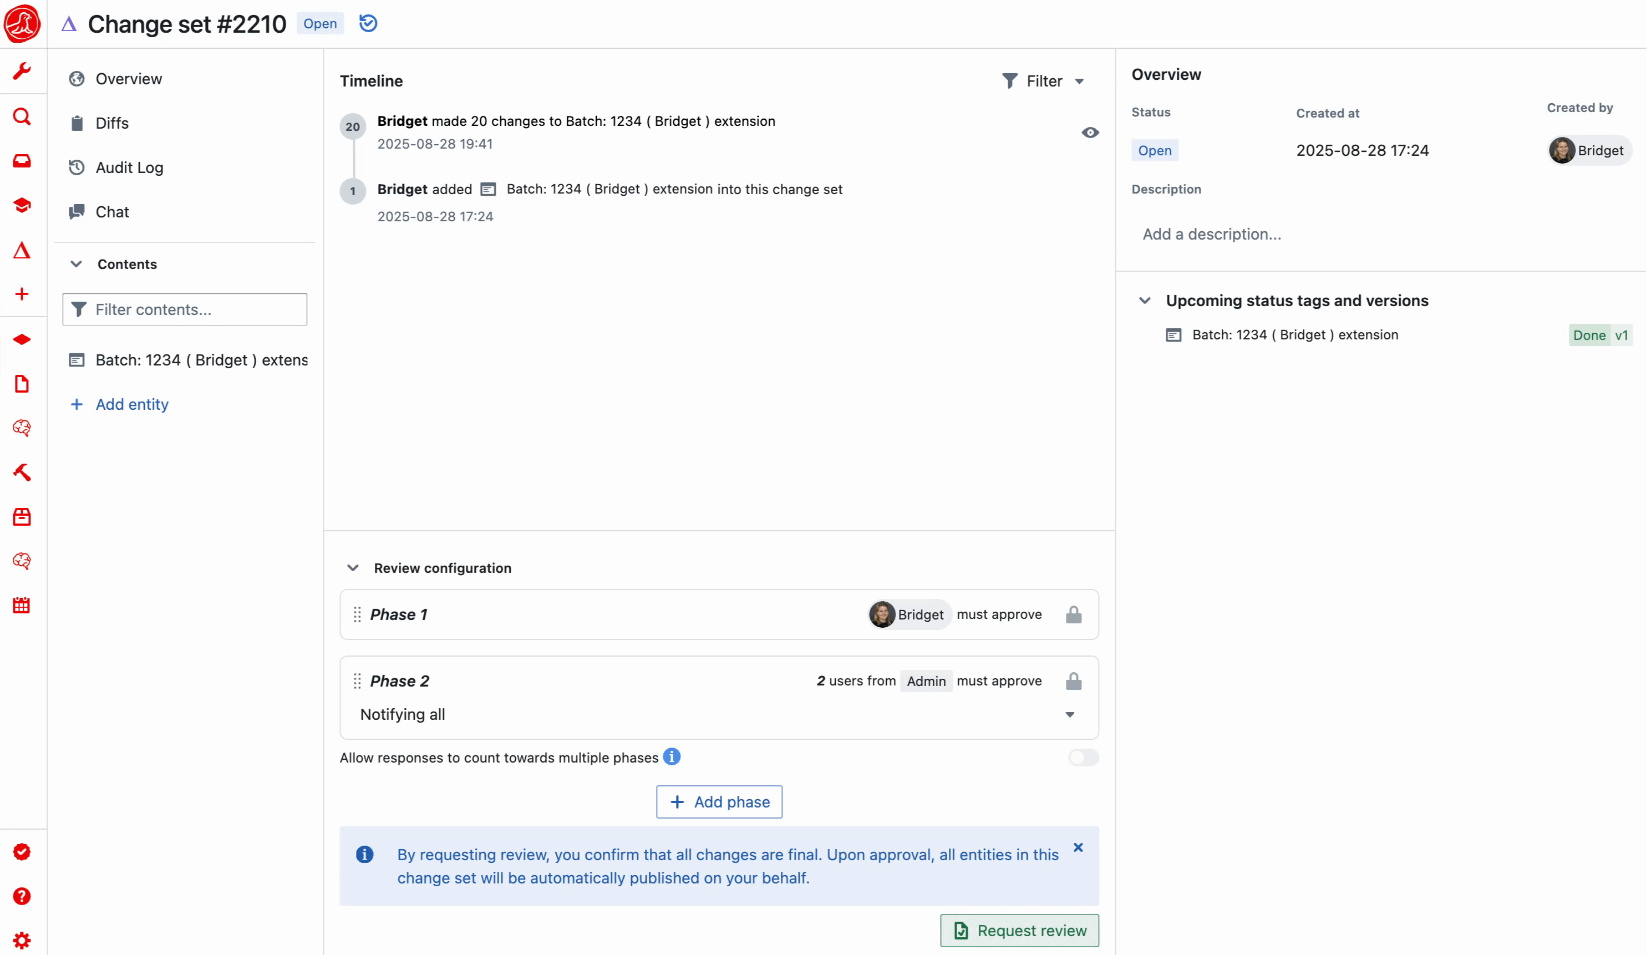Click the lock icon on Phase 1
The image size is (1646, 955).
[1073, 614]
